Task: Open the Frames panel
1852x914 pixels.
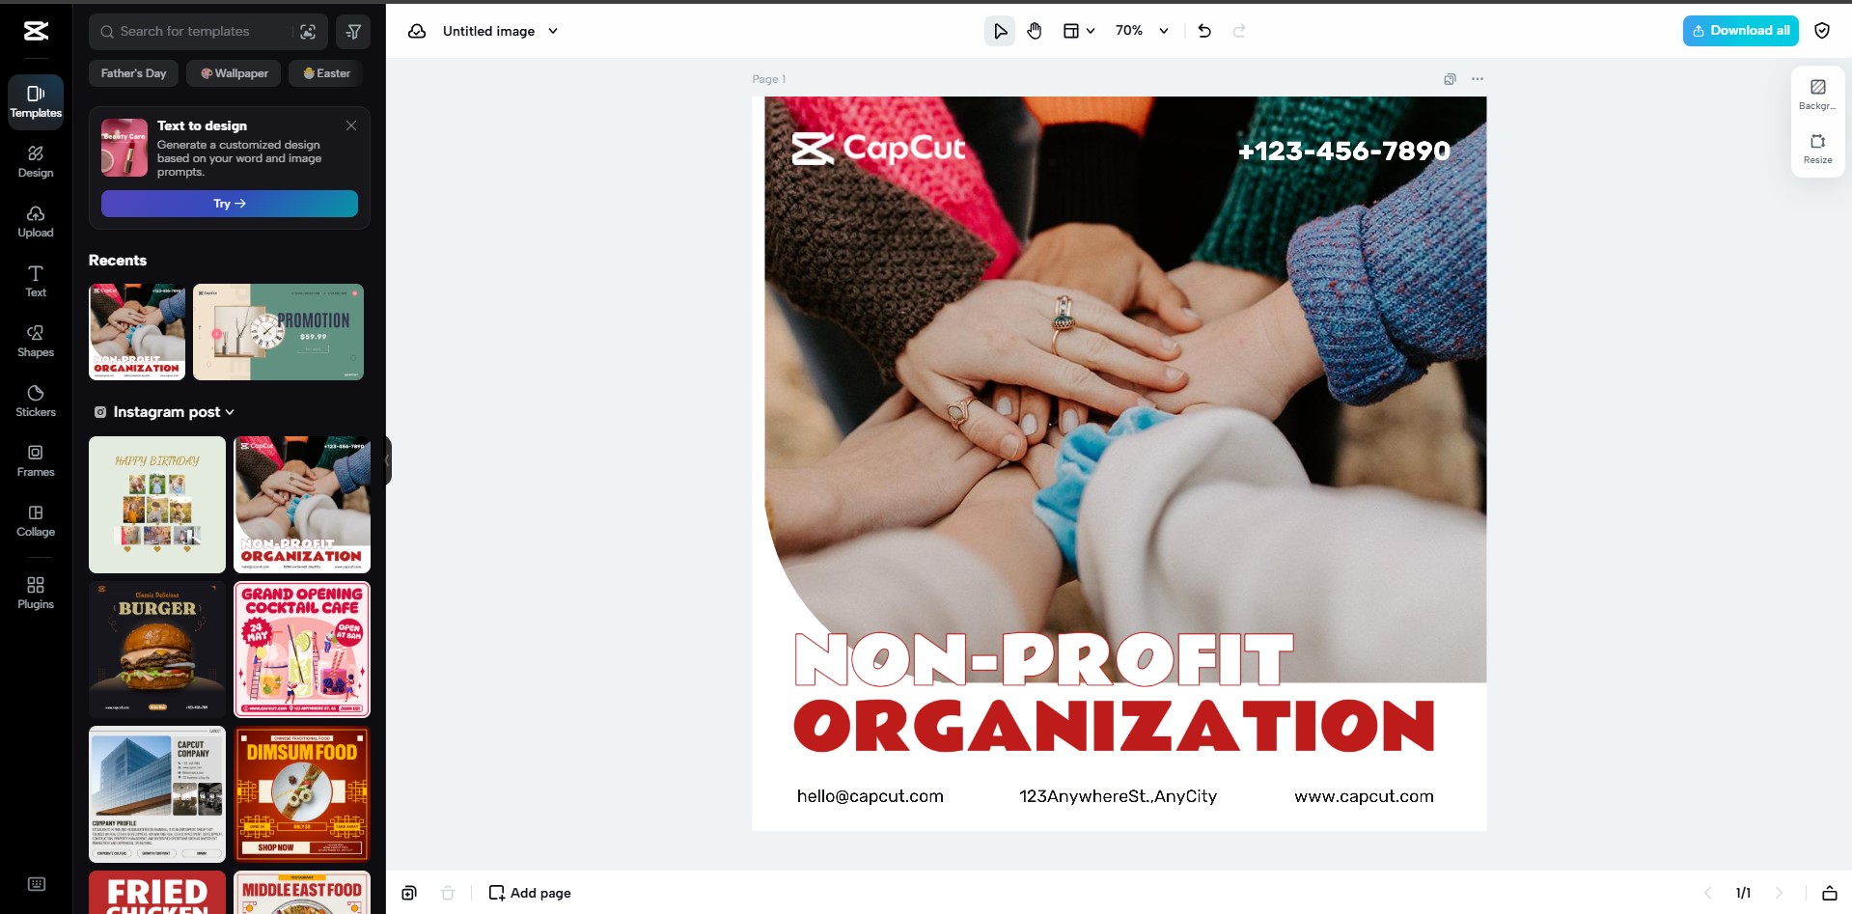Action: click(36, 460)
